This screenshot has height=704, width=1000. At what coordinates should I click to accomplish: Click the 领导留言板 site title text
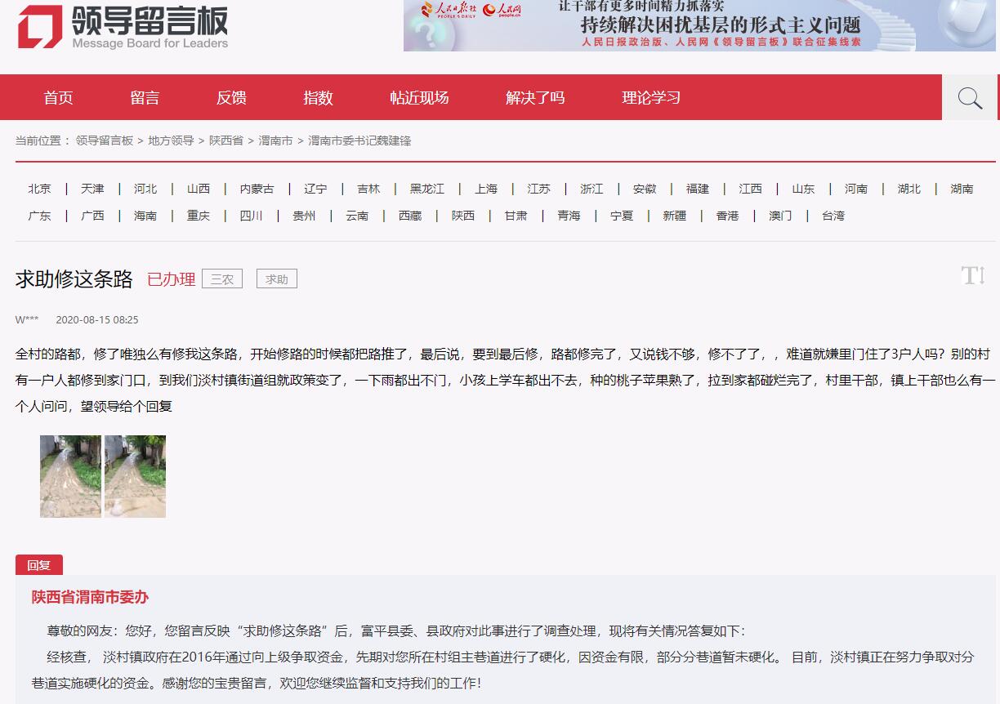pos(150,20)
